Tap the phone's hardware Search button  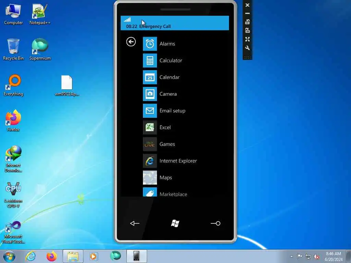coord(216,223)
